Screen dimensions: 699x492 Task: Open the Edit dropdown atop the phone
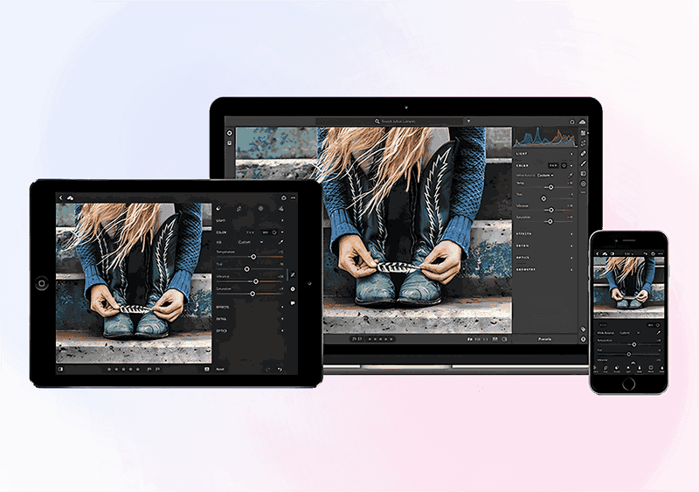point(629,253)
